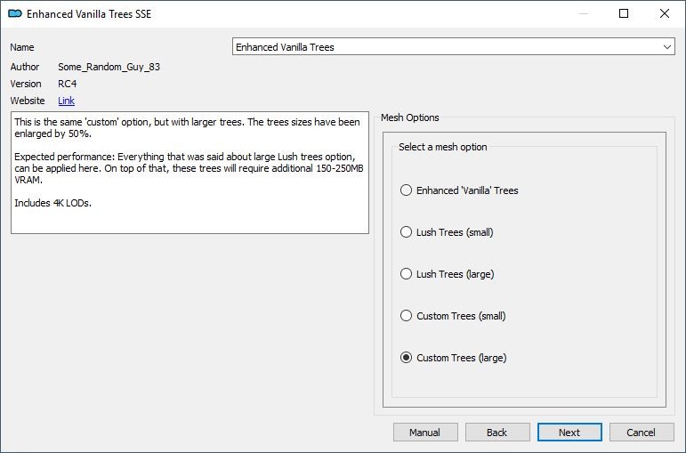Screen dimensions: 686x453
Task: Select Custom Trees (small) mesh option
Action: (x=406, y=316)
